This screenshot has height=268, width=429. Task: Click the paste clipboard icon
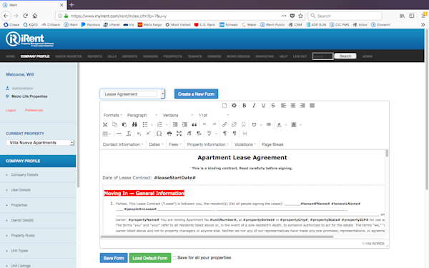pos(124,124)
